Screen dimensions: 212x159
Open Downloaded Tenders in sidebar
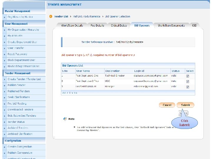(x=20, y=110)
